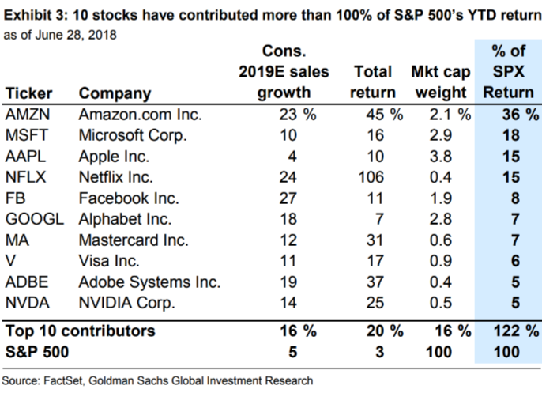The image size is (542, 393).
Task: Select the NVDA ticker cell
Action: tap(28, 303)
